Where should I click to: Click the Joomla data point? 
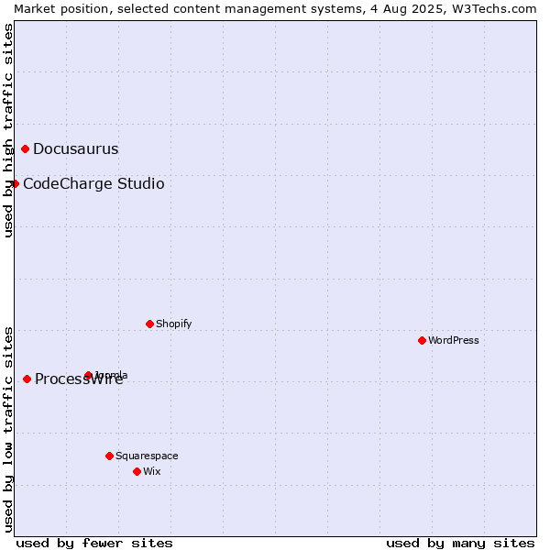tap(88, 376)
